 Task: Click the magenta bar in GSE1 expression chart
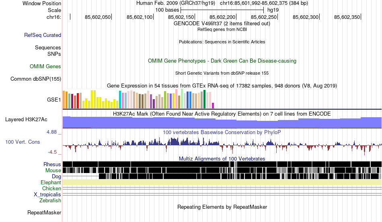pyautogui.click(x=213, y=106)
